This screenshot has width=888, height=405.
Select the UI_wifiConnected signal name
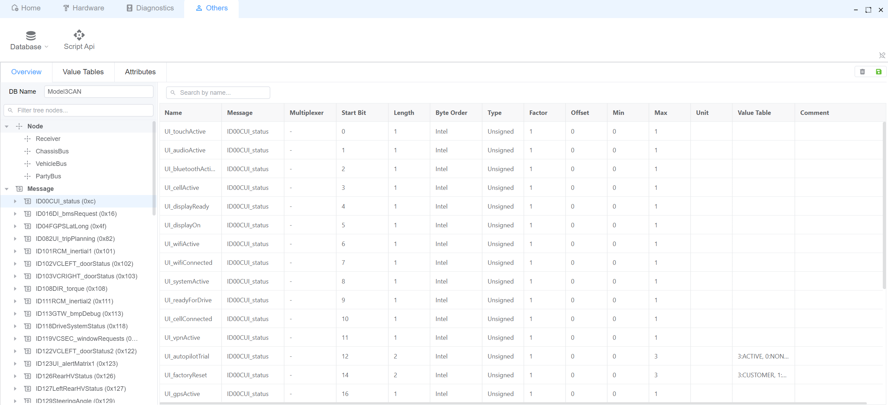pyautogui.click(x=188, y=263)
